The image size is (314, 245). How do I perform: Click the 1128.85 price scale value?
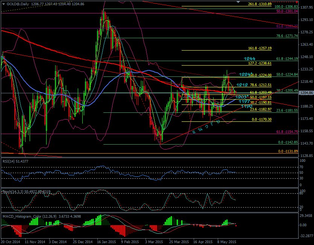(x=306, y=155)
